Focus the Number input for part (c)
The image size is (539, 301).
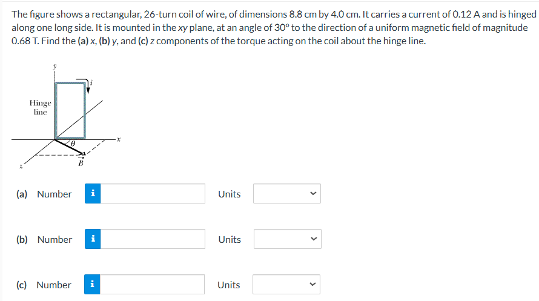click(x=152, y=284)
